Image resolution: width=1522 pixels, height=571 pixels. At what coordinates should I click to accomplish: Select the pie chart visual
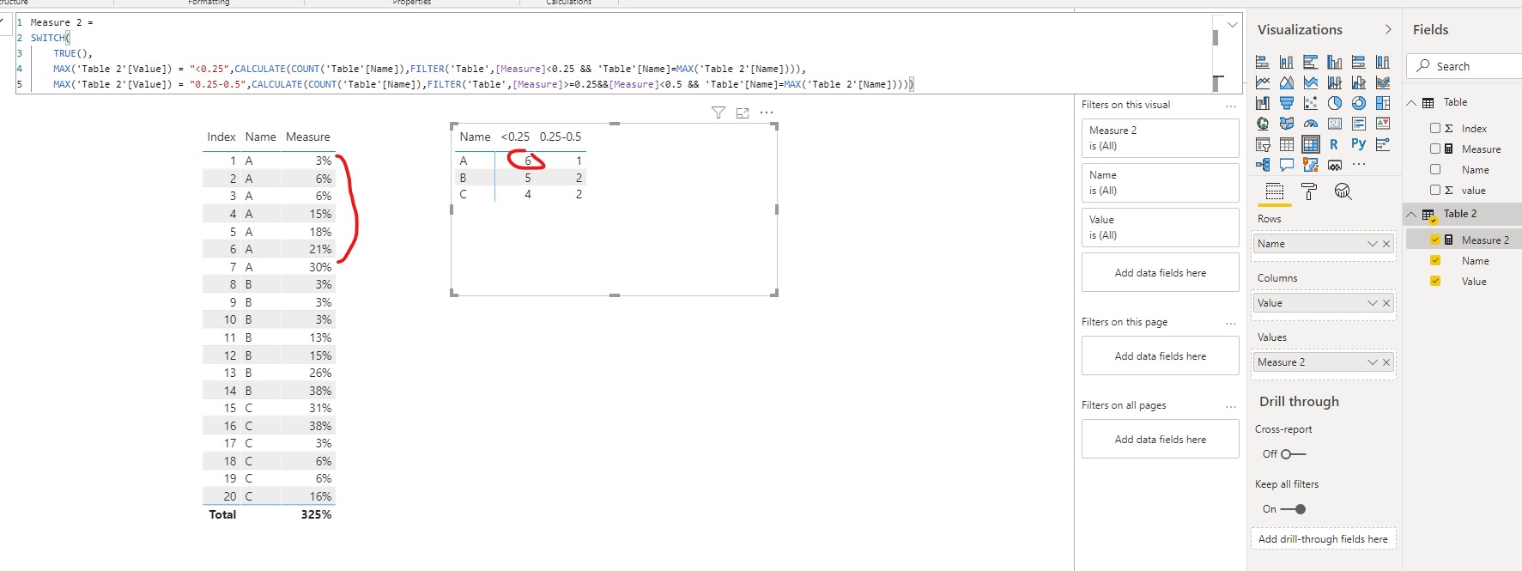click(1334, 103)
